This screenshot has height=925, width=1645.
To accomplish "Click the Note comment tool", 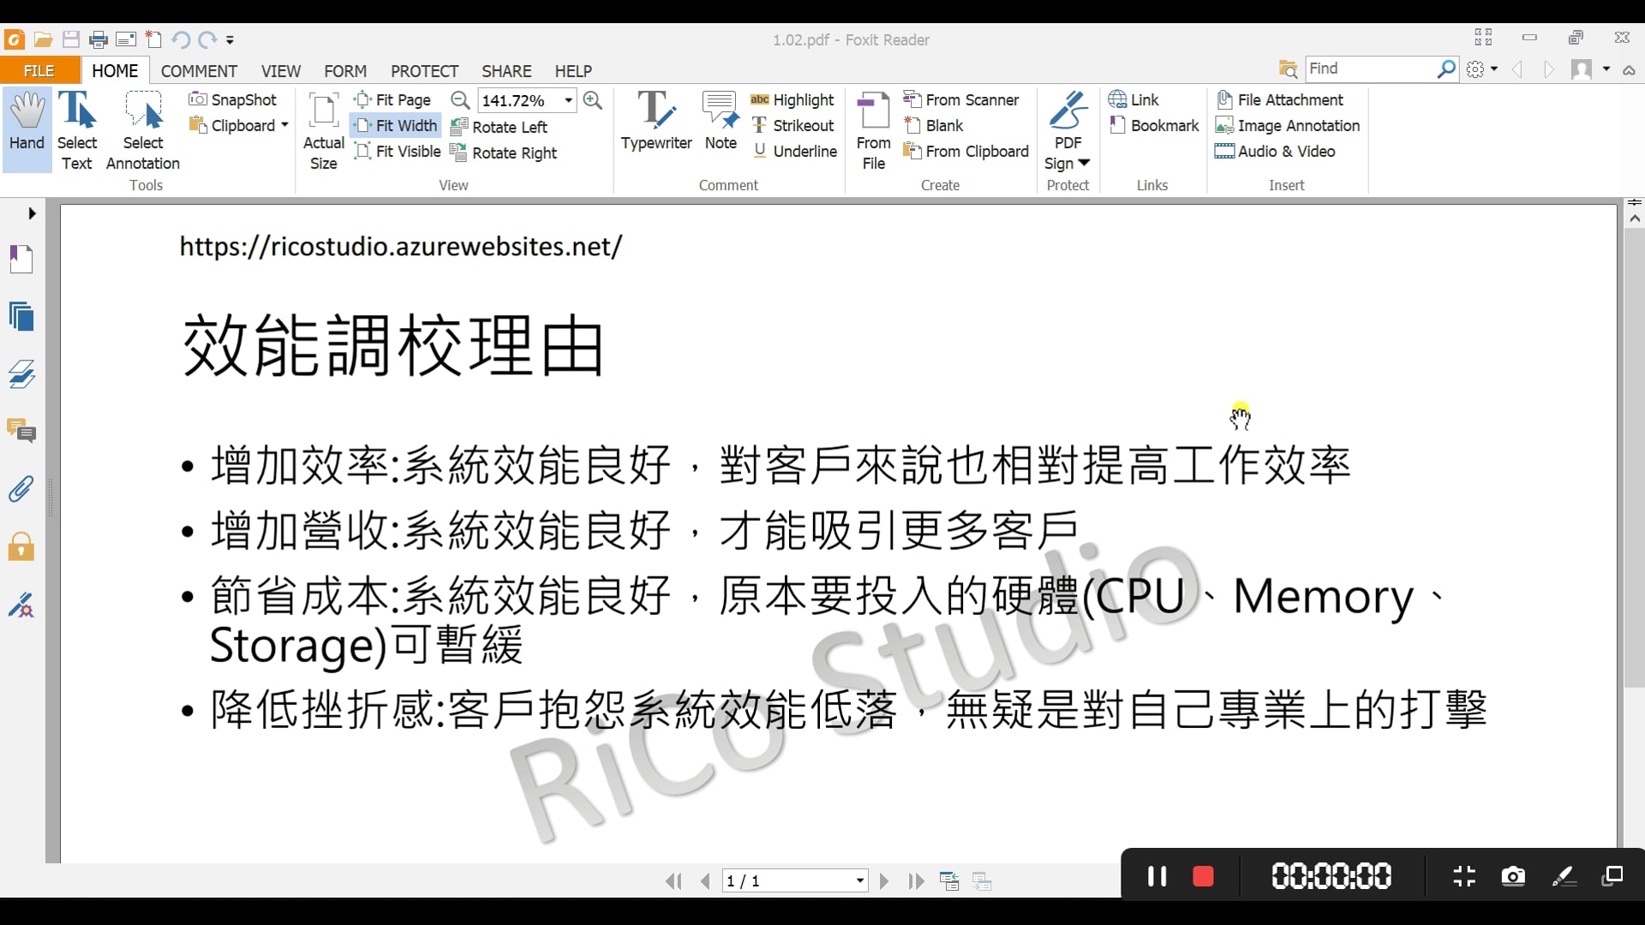I will click(x=720, y=122).
